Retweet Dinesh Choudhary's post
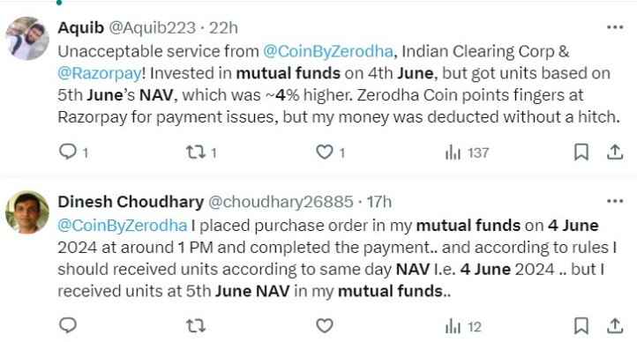The width and height of the screenshot is (637, 342). click(195, 326)
